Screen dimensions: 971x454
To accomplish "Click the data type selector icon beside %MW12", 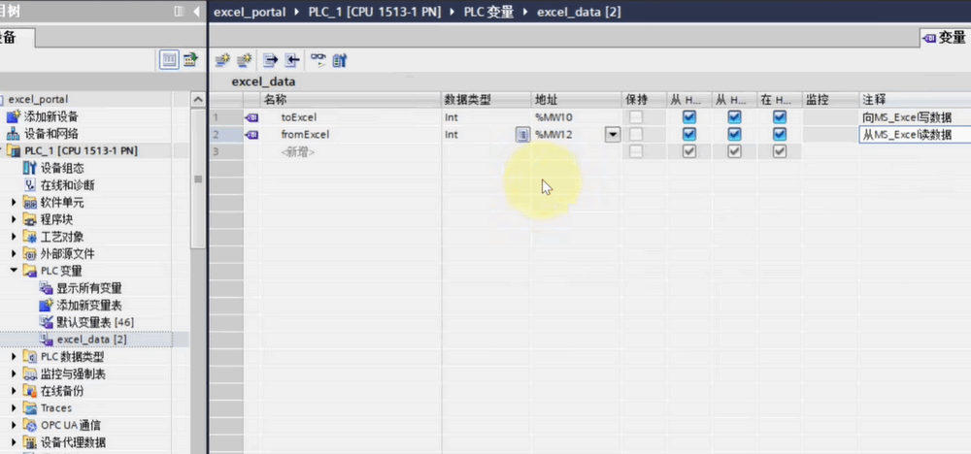I will pos(522,135).
